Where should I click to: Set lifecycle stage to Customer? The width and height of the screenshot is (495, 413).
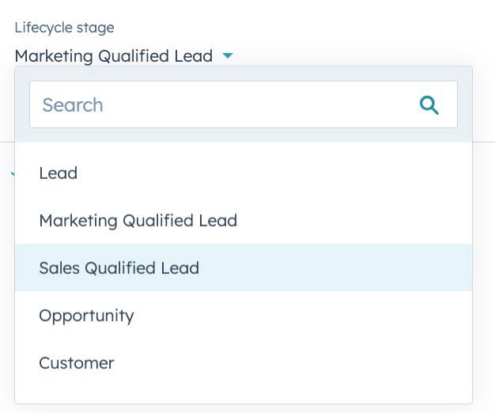click(x=77, y=363)
